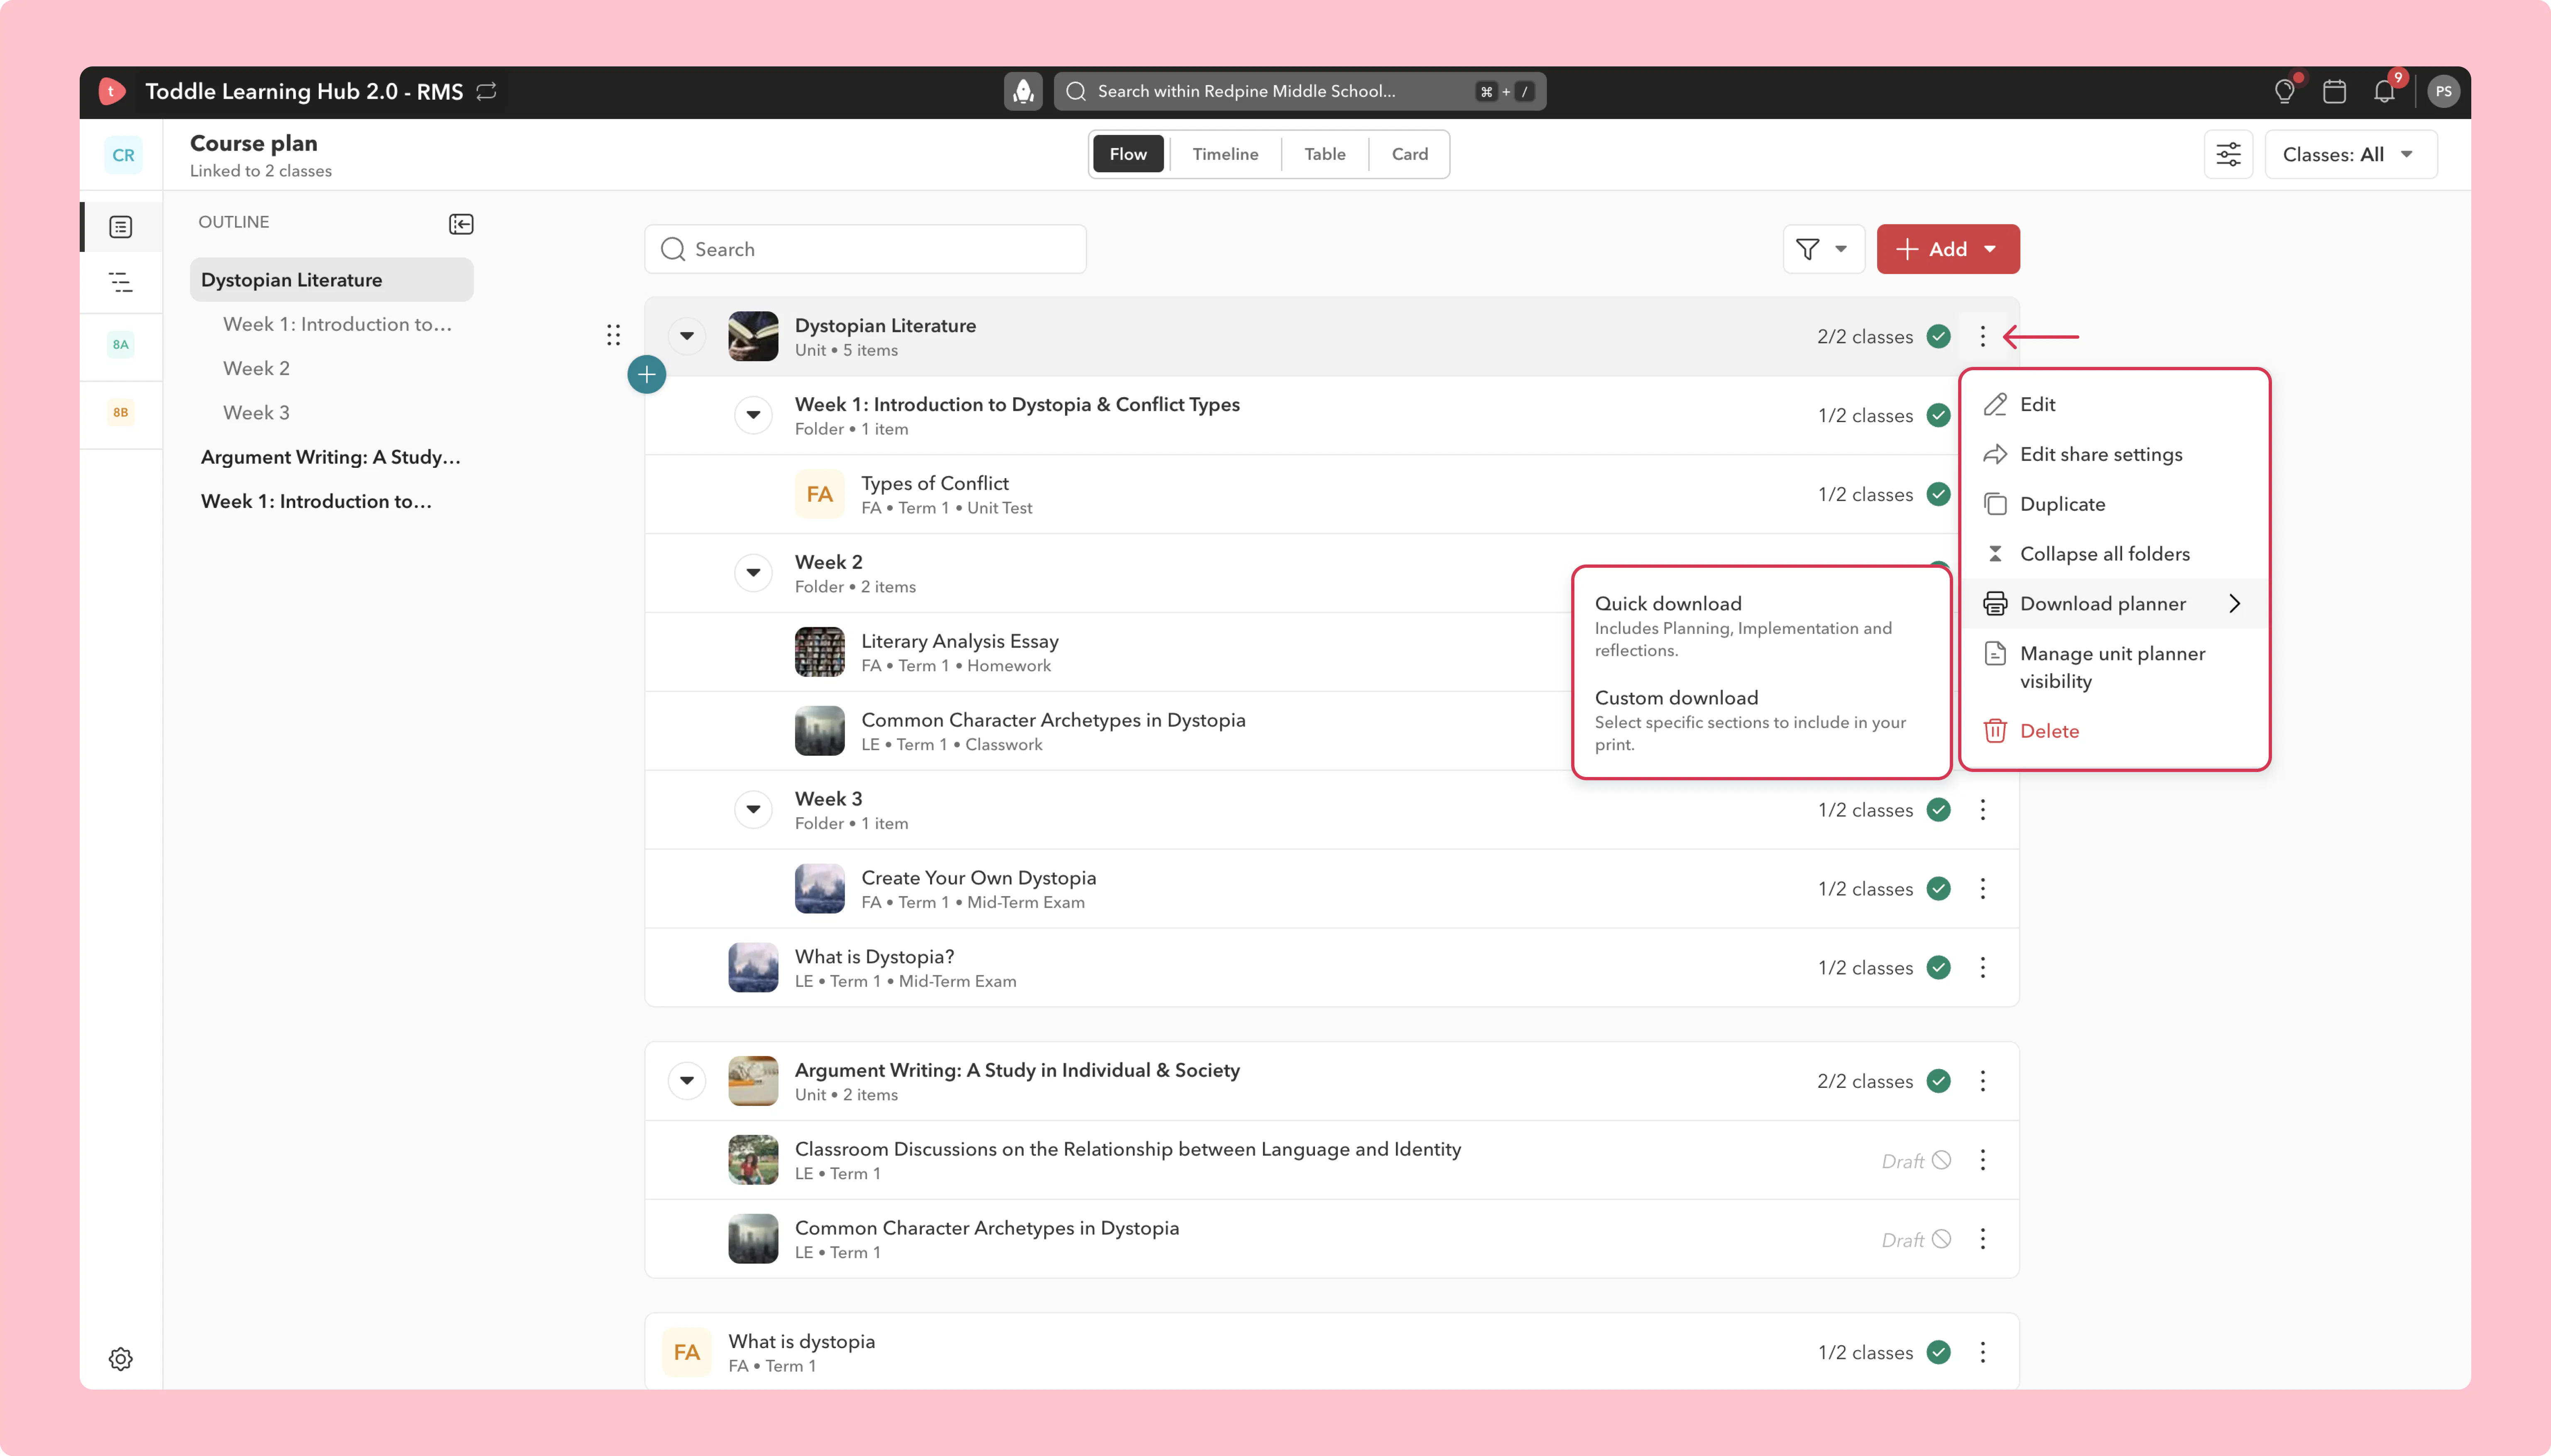The width and height of the screenshot is (2551, 1456).
Task: Click green status check for Types of Conflict
Action: [x=1939, y=494]
